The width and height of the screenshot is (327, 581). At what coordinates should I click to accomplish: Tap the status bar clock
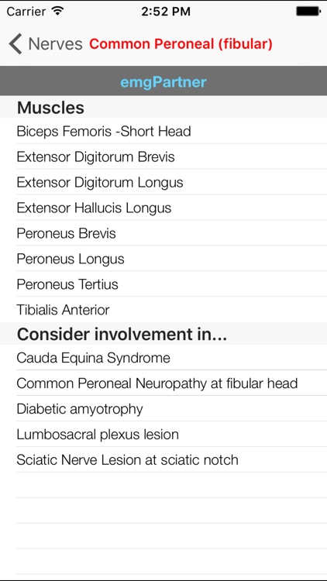pyautogui.click(x=166, y=11)
